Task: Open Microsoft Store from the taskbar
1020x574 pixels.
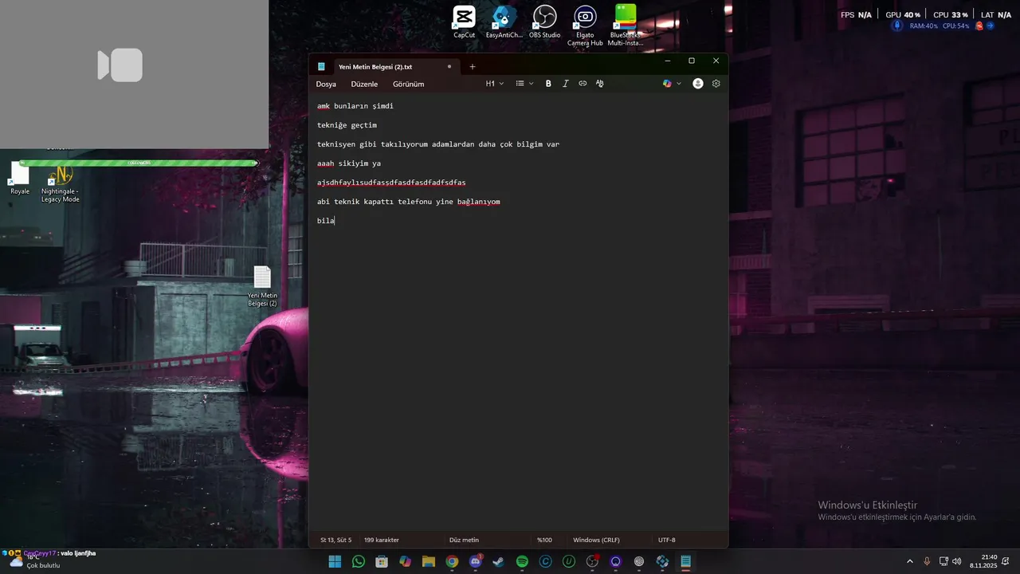Action: coord(382,562)
